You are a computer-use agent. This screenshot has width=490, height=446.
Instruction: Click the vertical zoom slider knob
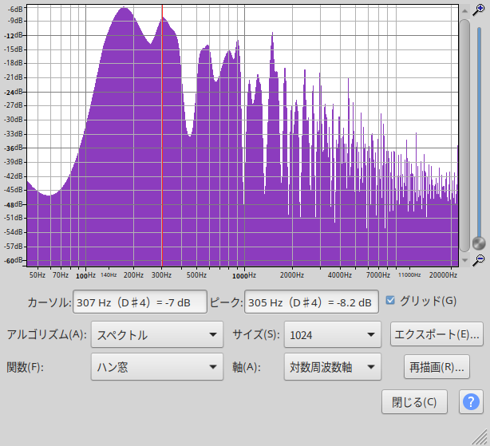click(x=479, y=243)
